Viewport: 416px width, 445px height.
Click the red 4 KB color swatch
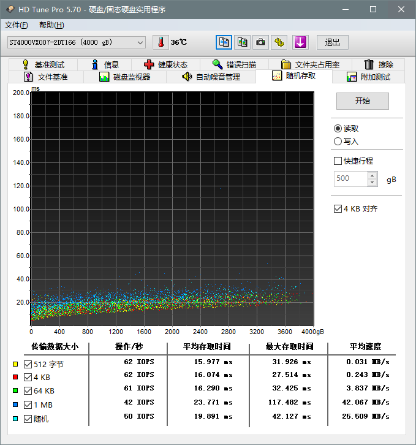(15, 377)
